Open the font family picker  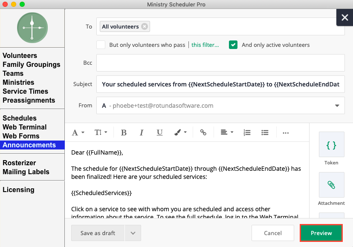click(x=78, y=132)
